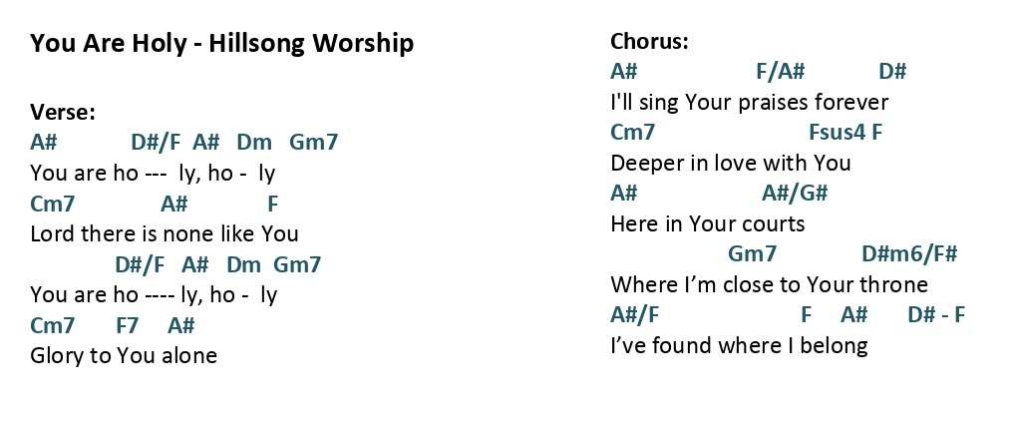1013x425 pixels.
Task: Click the D#/F chord above 'You are ho --- ly'
Action: click(x=157, y=142)
